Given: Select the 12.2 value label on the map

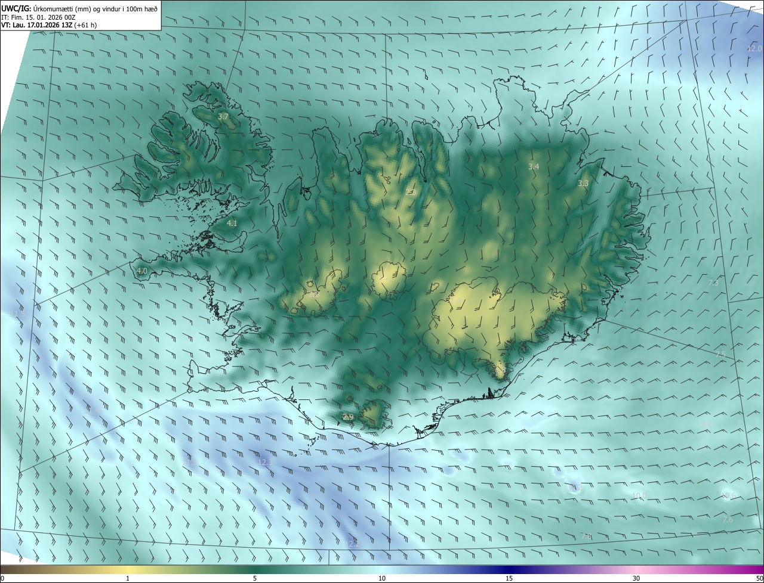Looking at the screenshot, I should coord(352,543).
